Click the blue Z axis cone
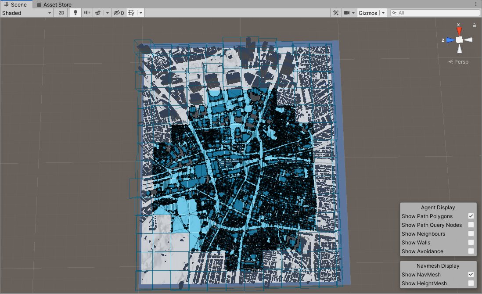The width and height of the screenshot is (482, 294). pyautogui.click(x=450, y=40)
